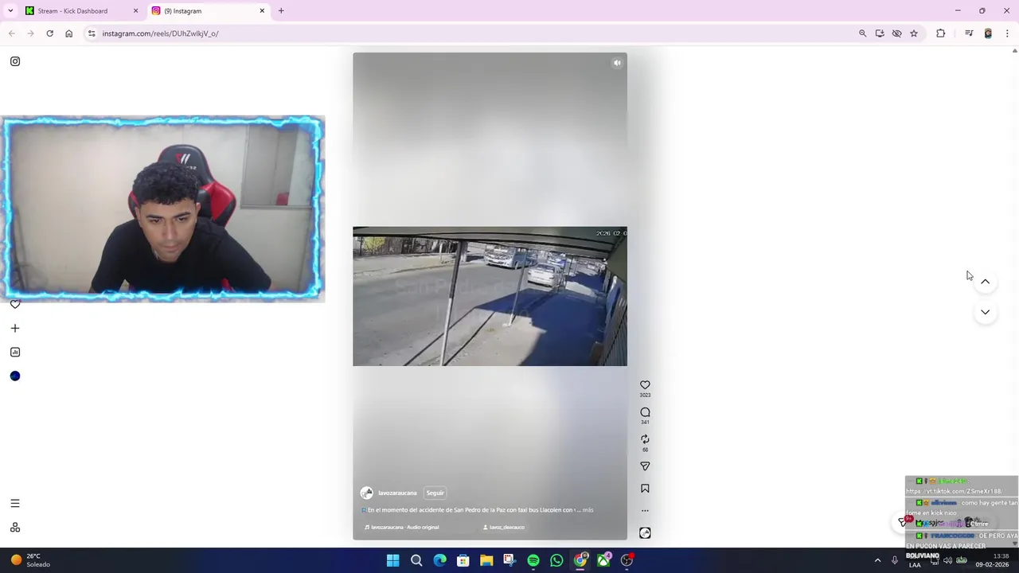Reload the Instagram page
The width and height of the screenshot is (1019, 573).
49,33
